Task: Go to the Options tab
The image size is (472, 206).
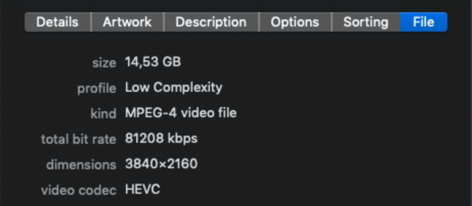Action: pyautogui.click(x=294, y=22)
